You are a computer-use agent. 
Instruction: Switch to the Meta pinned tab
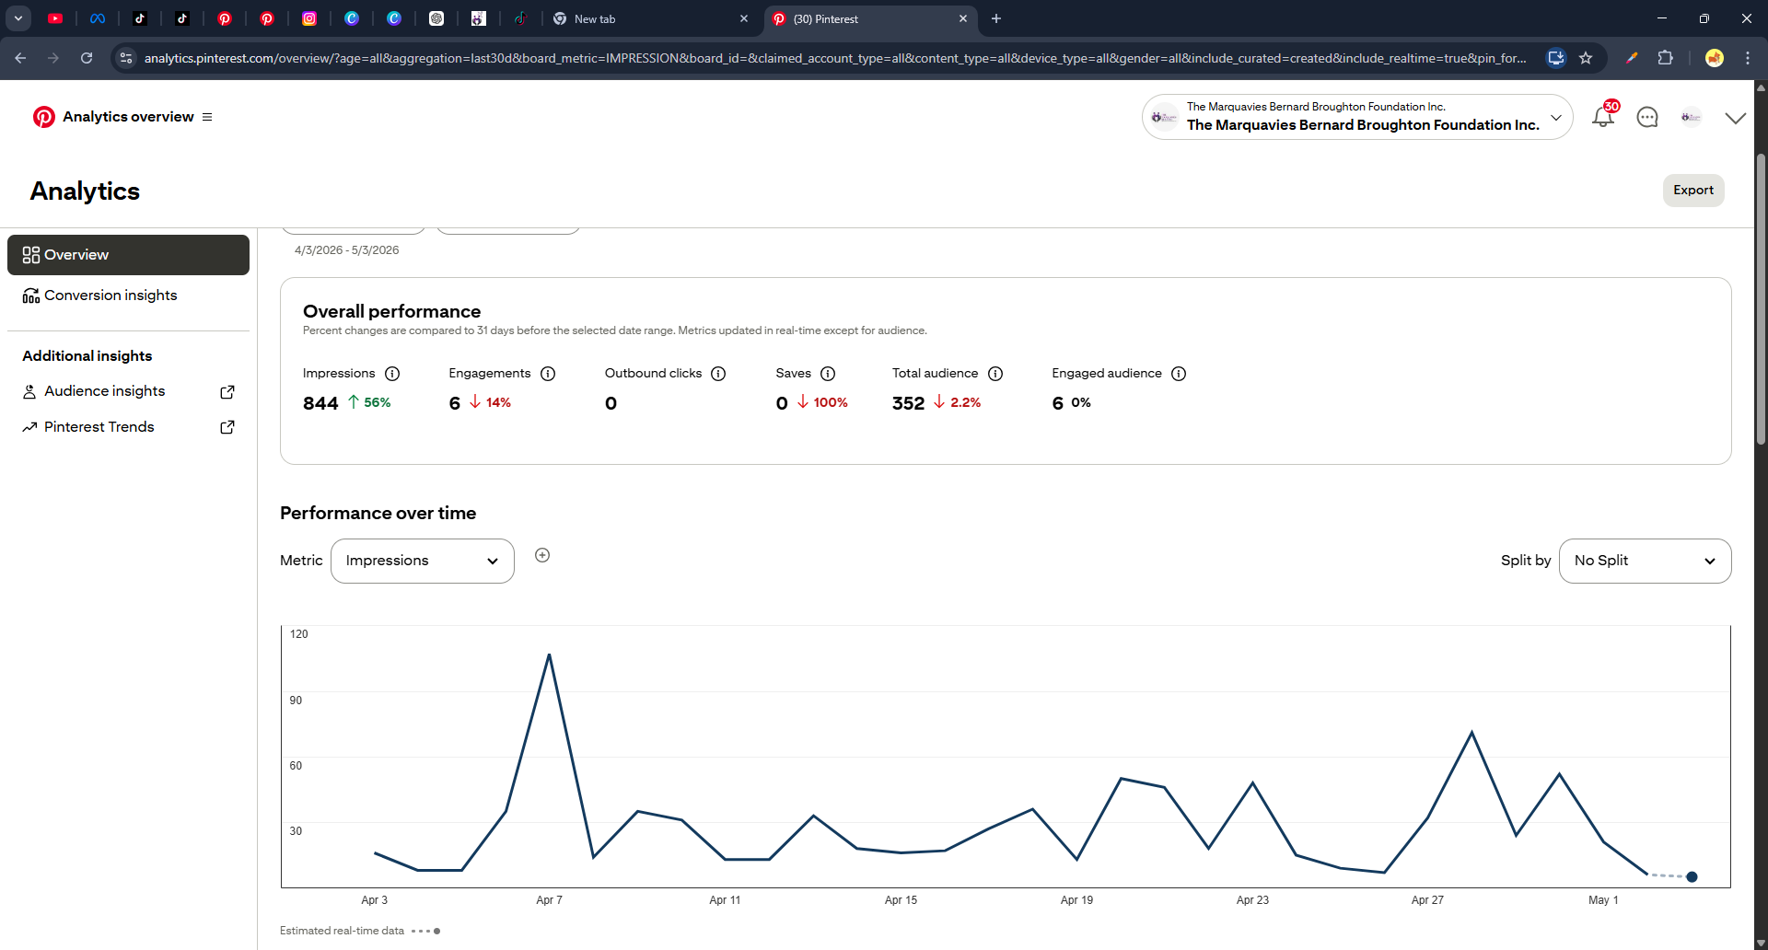coord(98,18)
